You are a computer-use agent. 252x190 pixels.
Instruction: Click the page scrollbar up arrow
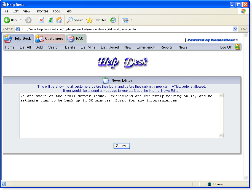pyautogui.click(x=246, y=35)
